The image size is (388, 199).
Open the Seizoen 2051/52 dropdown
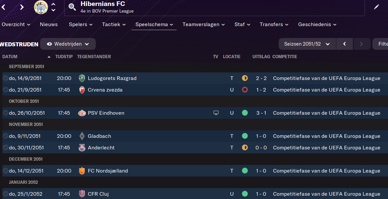(307, 44)
